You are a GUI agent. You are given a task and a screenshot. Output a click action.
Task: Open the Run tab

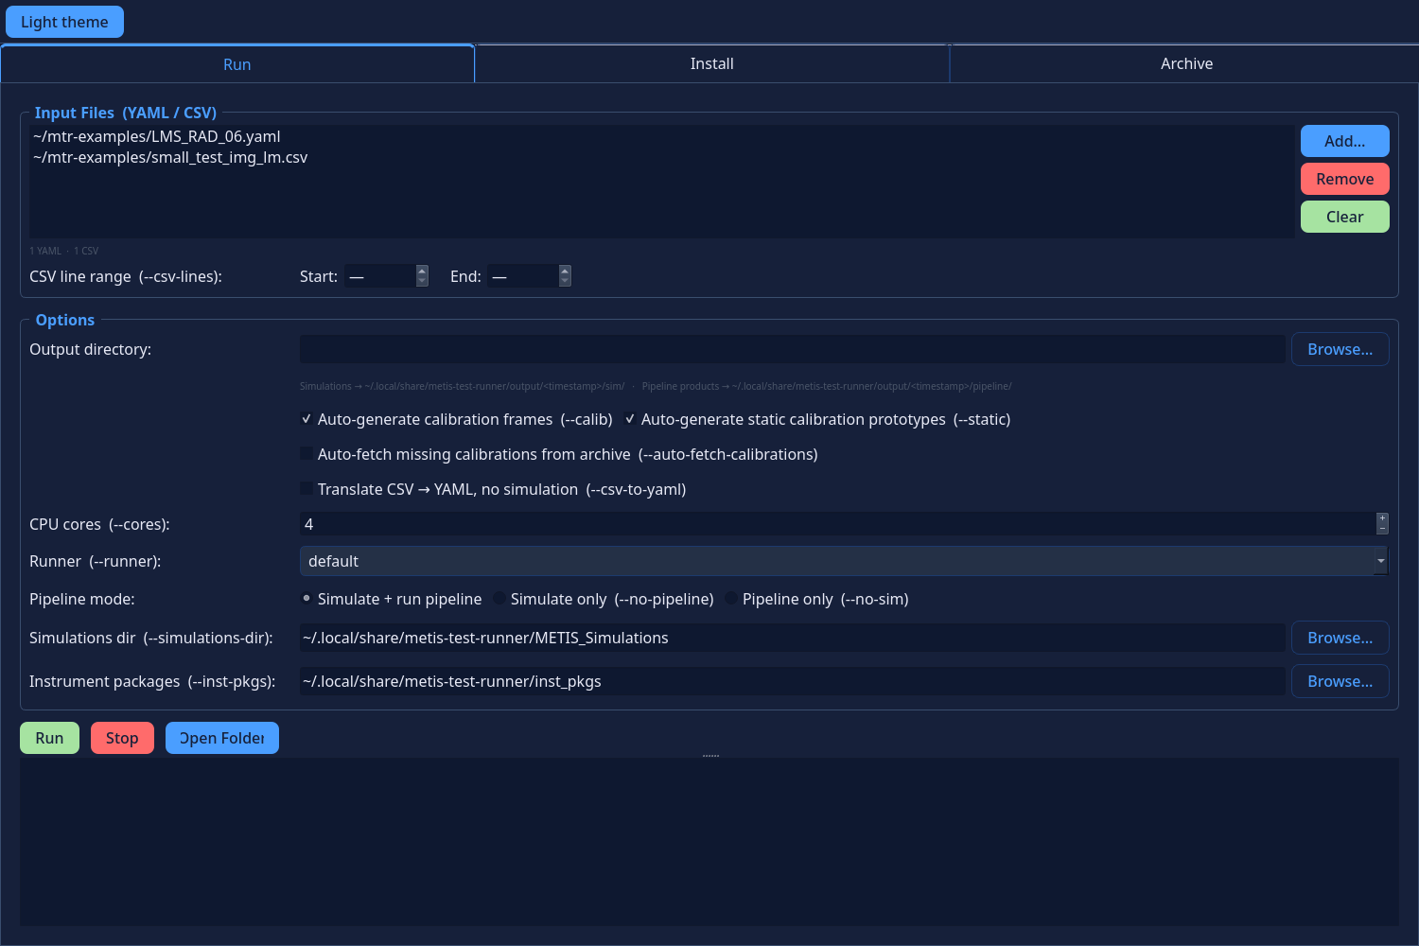point(236,64)
